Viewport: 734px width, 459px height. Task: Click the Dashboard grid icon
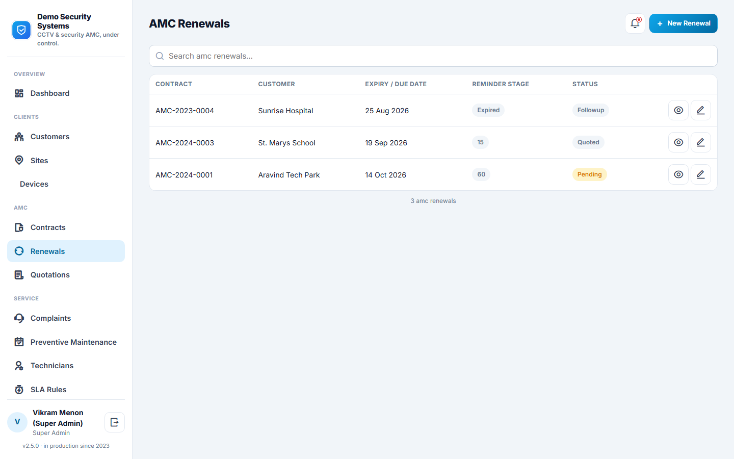(19, 93)
